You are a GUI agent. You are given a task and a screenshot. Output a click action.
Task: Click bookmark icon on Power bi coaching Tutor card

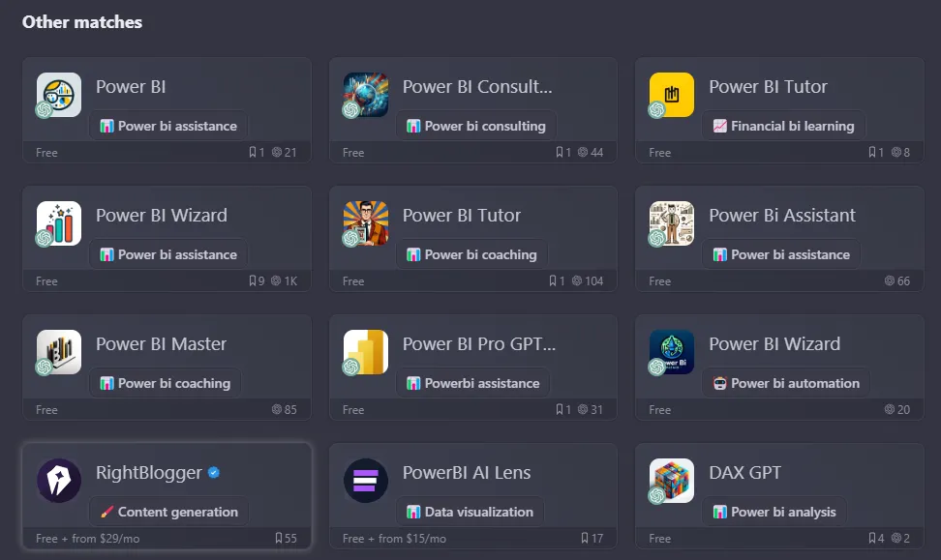553,280
